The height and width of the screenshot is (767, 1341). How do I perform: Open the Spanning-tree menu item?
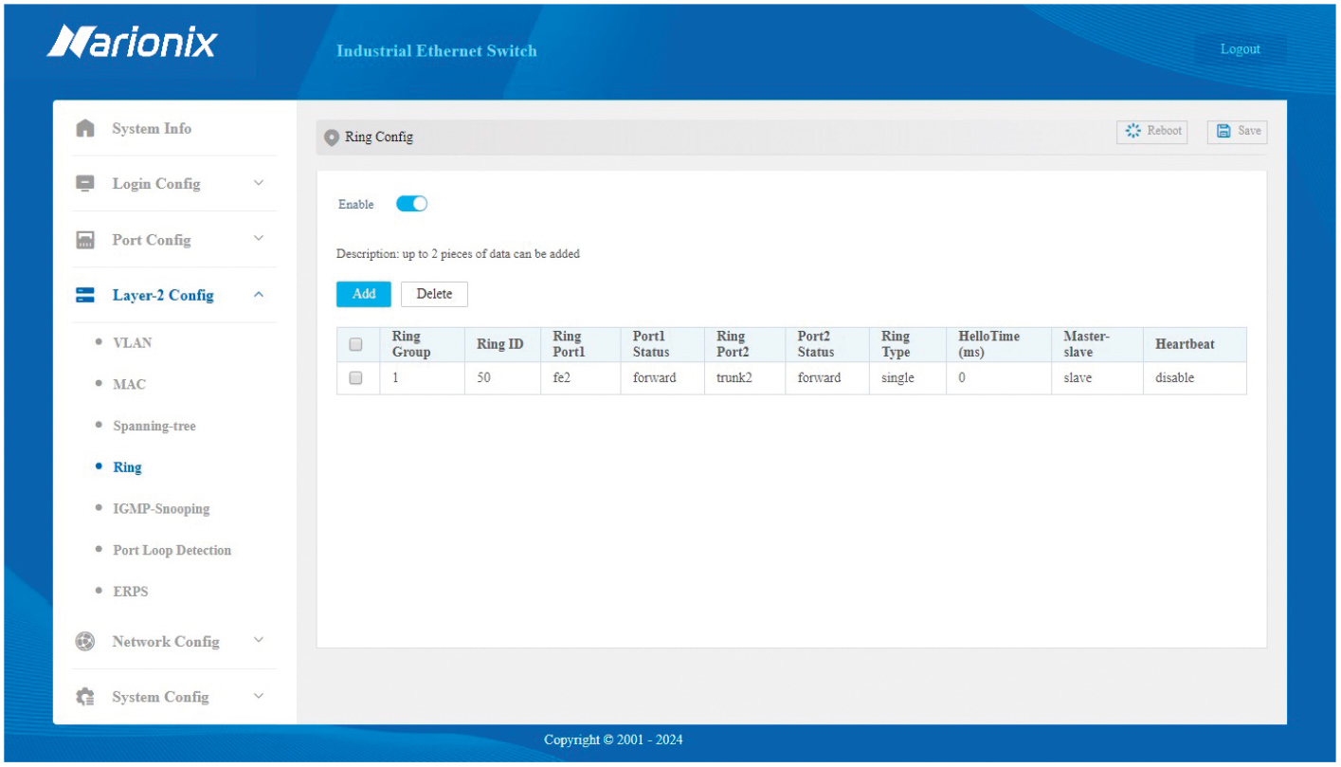[154, 426]
